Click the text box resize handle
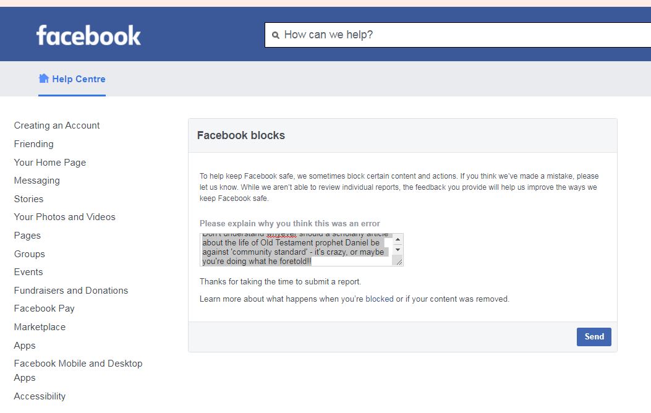The image size is (651, 413). 399,262
